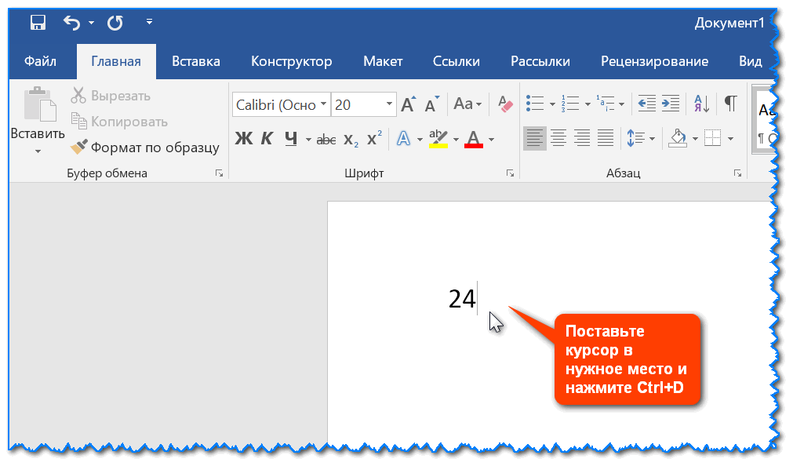Click the Вырезать button
Image resolution: width=793 pixels, height=466 pixels.
[111, 96]
